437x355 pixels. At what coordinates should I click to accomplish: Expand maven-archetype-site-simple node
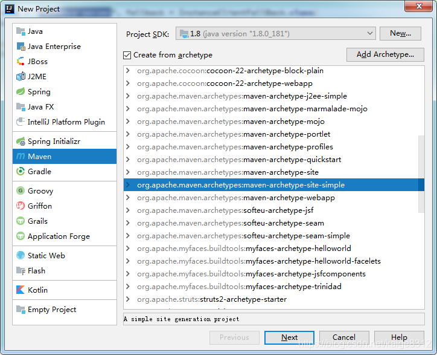(128, 185)
